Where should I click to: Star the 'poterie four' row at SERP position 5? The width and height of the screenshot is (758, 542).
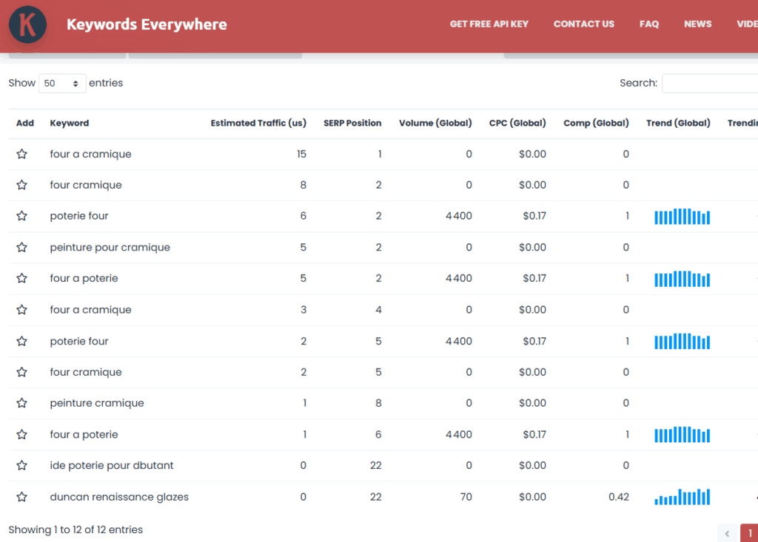point(21,341)
